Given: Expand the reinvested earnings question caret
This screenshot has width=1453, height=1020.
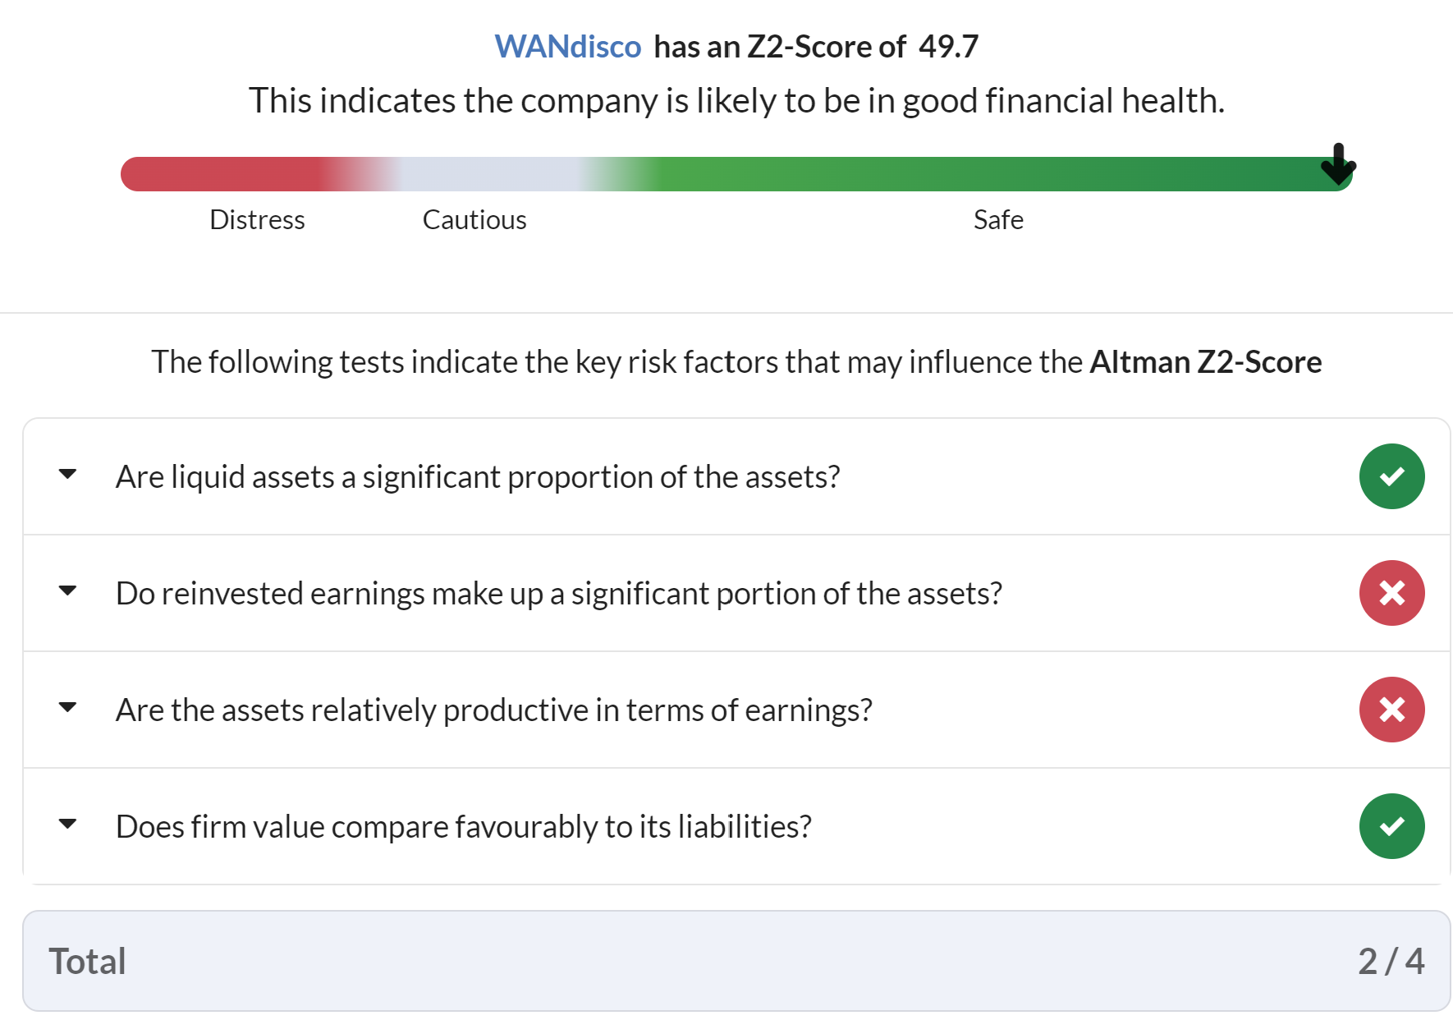Looking at the screenshot, I should (x=68, y=591).
